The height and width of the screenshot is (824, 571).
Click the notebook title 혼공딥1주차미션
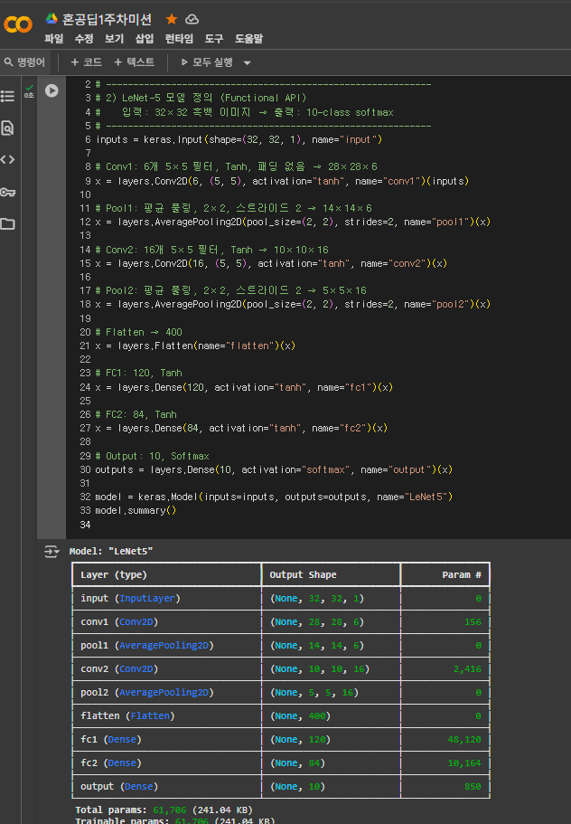pyautogui.click(x=107, y=19)
